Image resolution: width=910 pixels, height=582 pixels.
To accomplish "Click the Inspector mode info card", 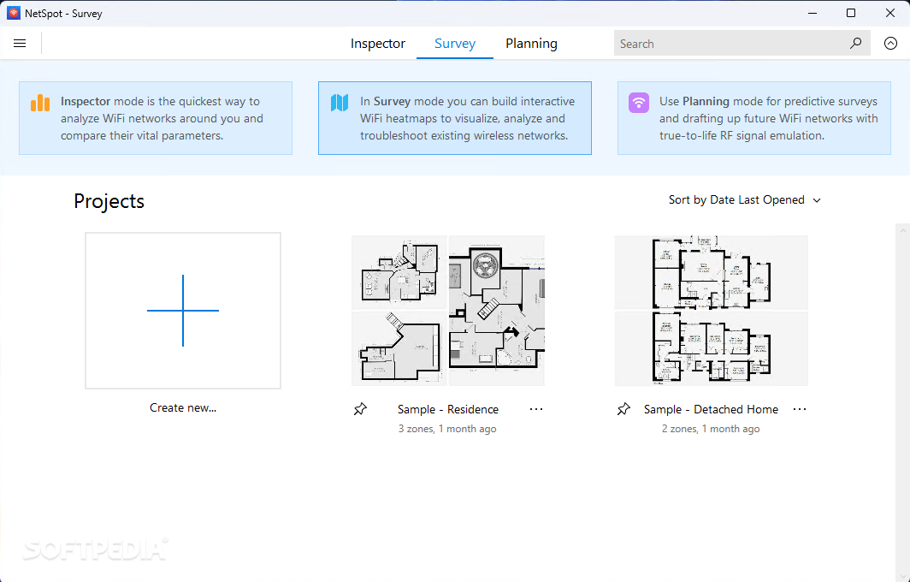I will pyautogui.click(x=156, y=118).
